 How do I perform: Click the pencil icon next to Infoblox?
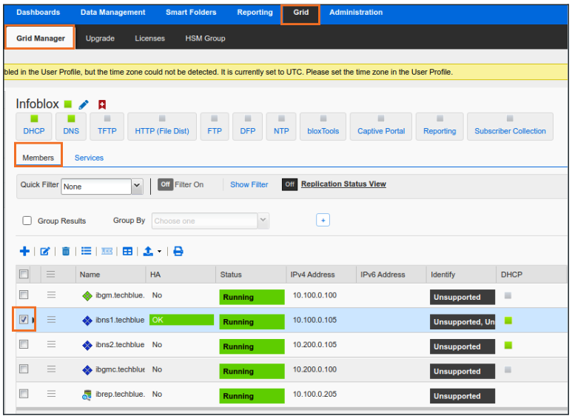(x=84, y=105)
